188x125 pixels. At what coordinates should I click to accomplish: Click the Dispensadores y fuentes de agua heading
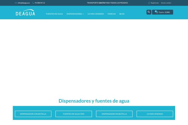[x=94, y=101]
